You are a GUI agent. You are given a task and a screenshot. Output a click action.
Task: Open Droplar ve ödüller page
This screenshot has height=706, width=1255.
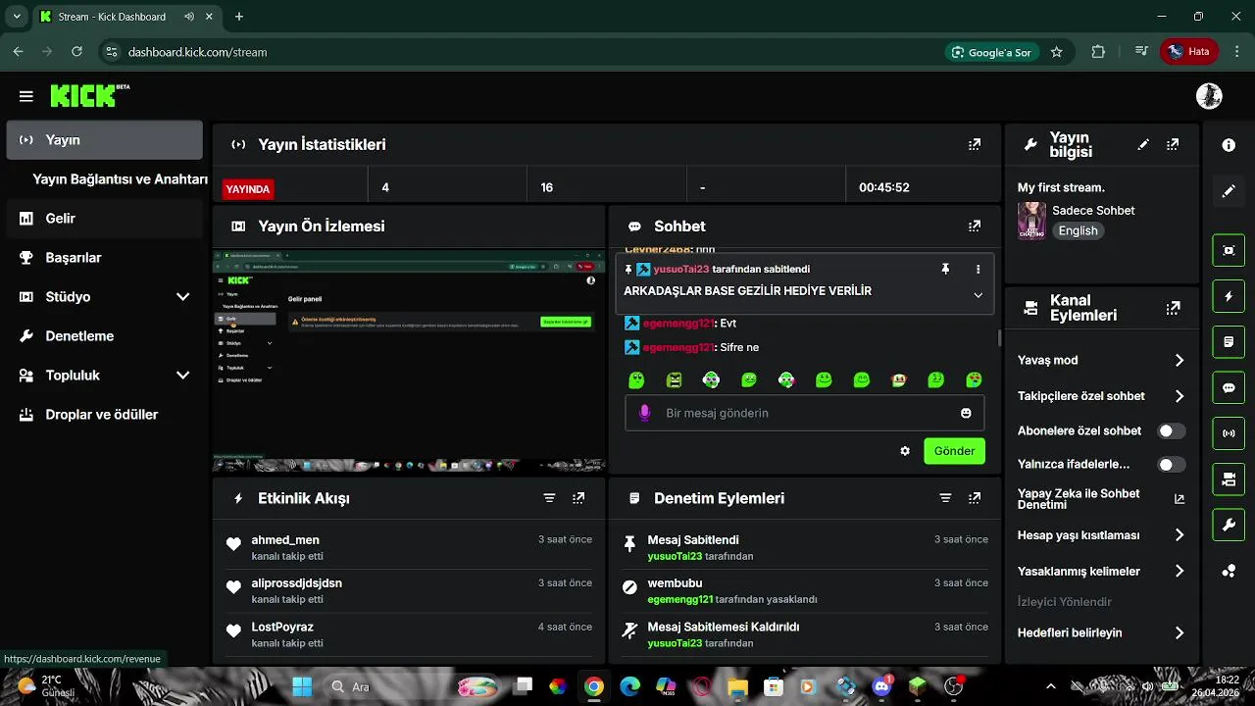104,415
